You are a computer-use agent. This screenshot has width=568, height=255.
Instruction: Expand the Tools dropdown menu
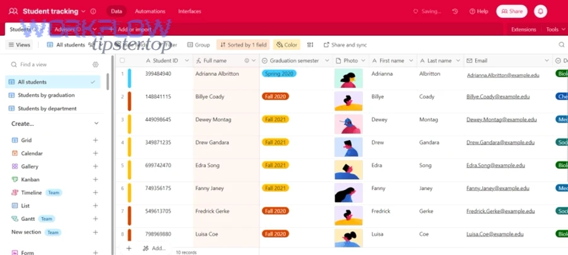(x=555, y=30)
